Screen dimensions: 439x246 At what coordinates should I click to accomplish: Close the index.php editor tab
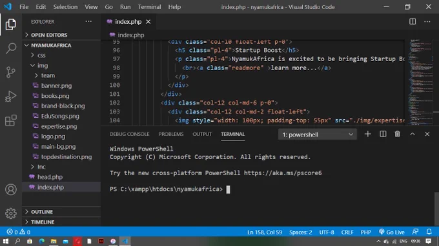click(x=148, y=22)
